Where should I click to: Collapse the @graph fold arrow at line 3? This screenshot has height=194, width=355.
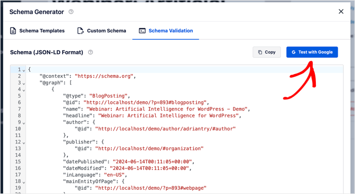24,83
